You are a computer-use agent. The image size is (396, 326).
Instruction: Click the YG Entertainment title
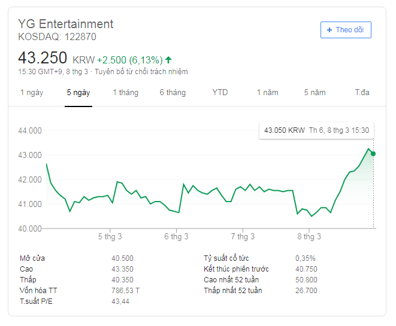coord(66,24)
